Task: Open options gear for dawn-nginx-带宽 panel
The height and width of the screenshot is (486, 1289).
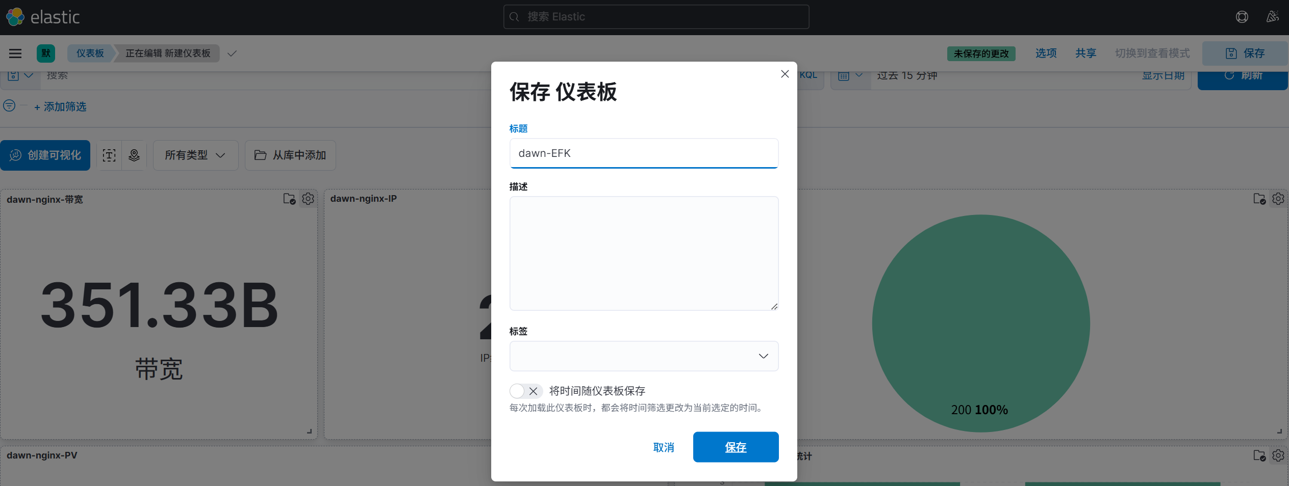Action: click(308, 199)
